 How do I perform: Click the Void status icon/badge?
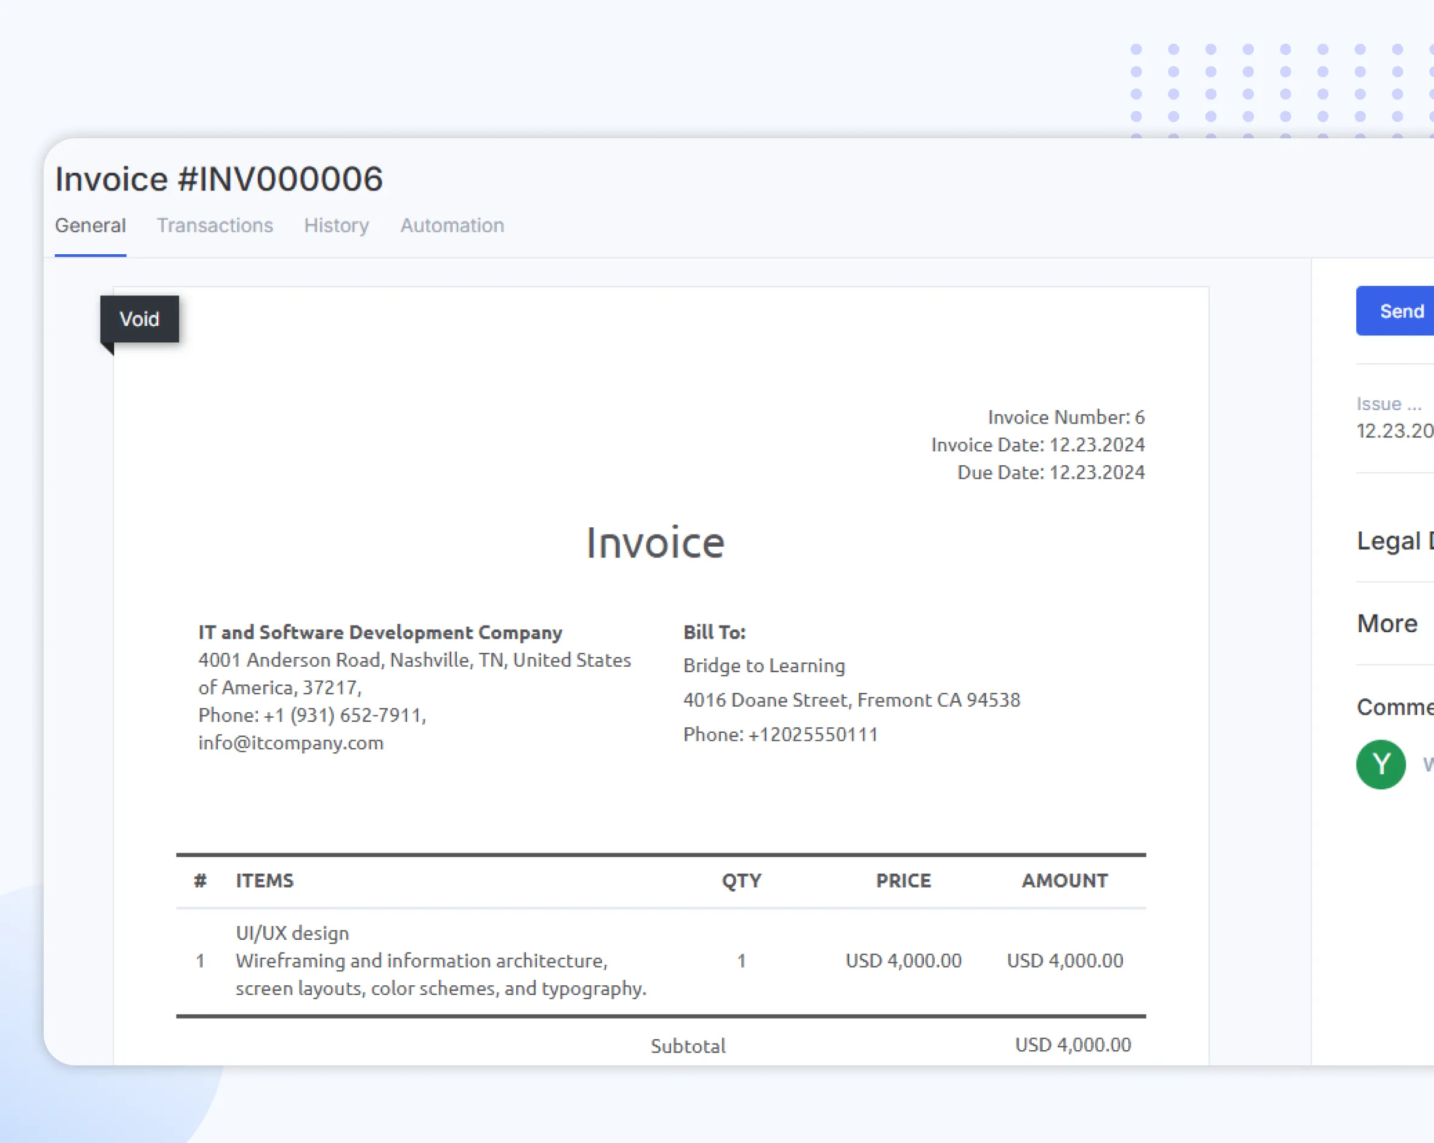coord(139,319)
